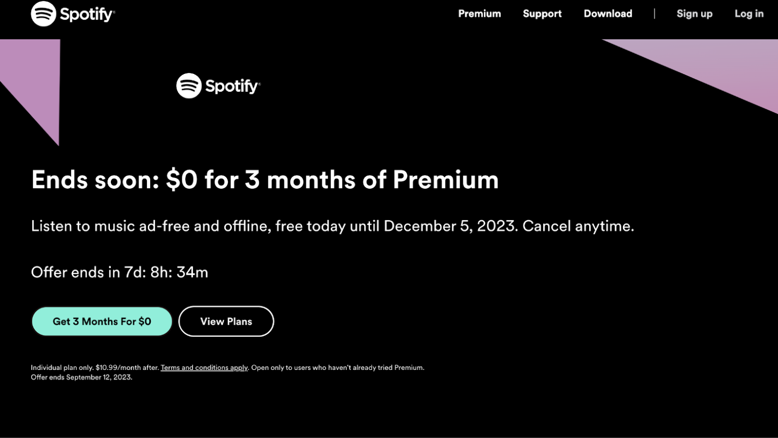778x438 pixels.
Task: Click the December 5, 2023 offer description text
Action: [x=333, y=226]
